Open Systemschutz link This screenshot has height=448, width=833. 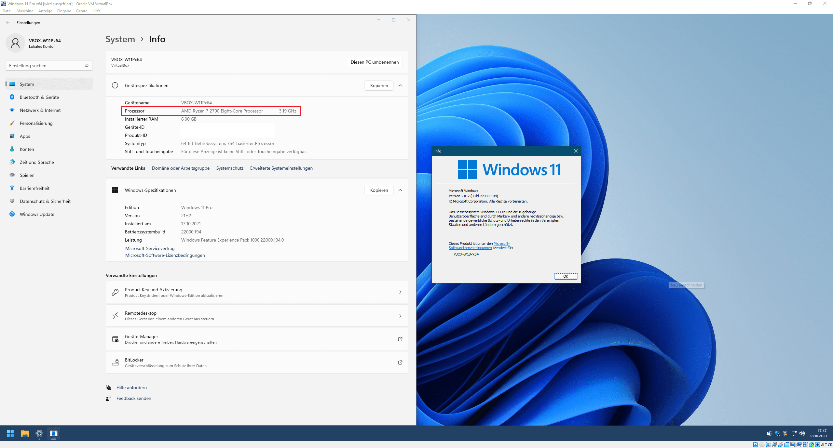coord(230,168)
